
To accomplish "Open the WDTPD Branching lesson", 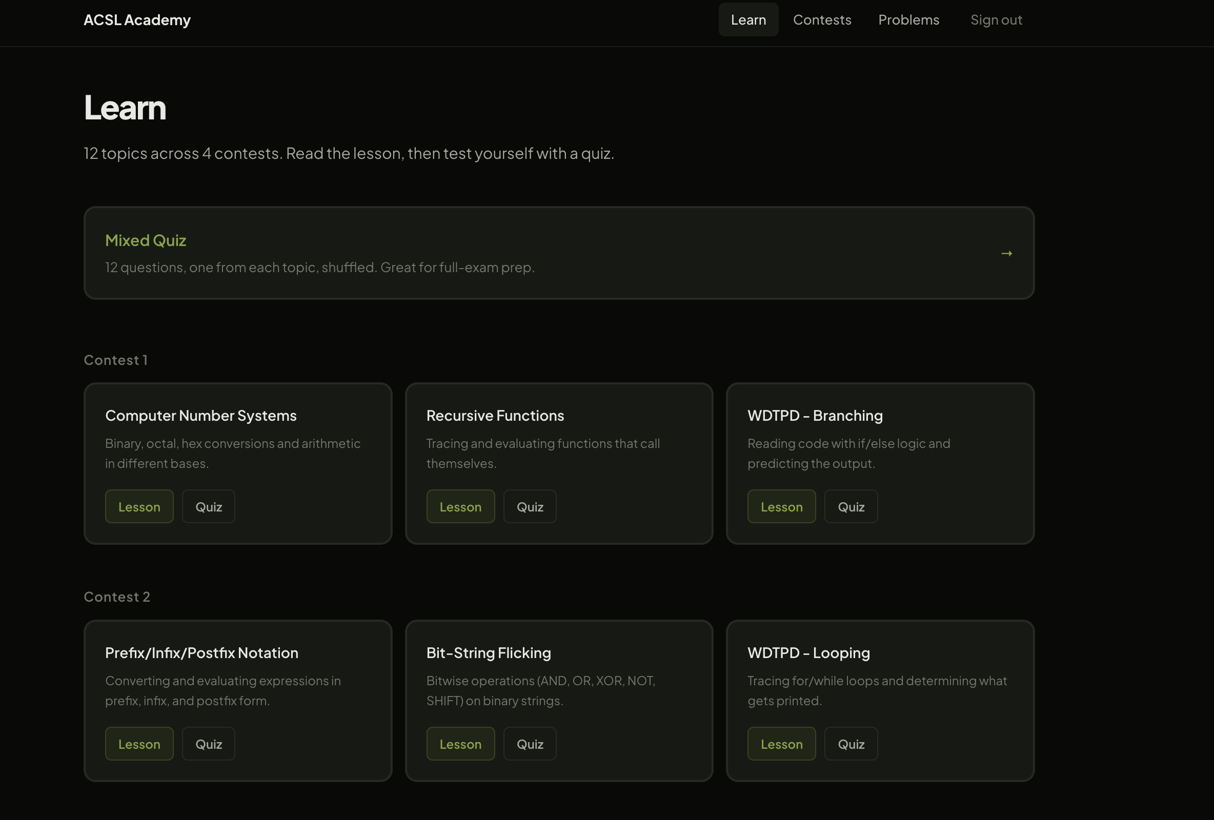I will [x=781, y=506].
